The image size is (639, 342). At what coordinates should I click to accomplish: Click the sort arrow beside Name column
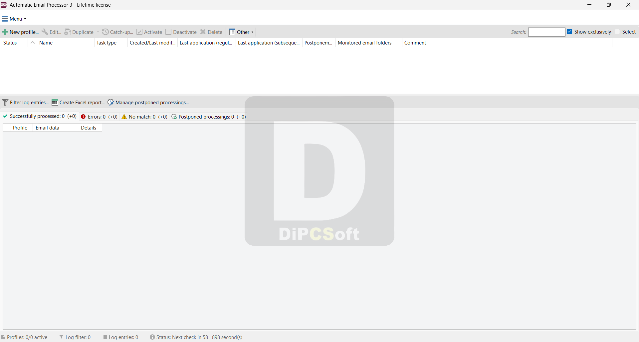tap(33, 43)
